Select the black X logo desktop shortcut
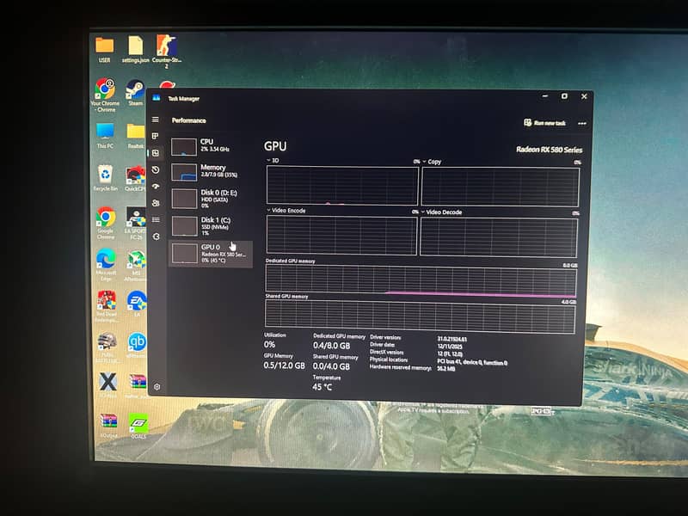Image resolution: width=688 pixels, height=516 pixels. click(107, 385)
